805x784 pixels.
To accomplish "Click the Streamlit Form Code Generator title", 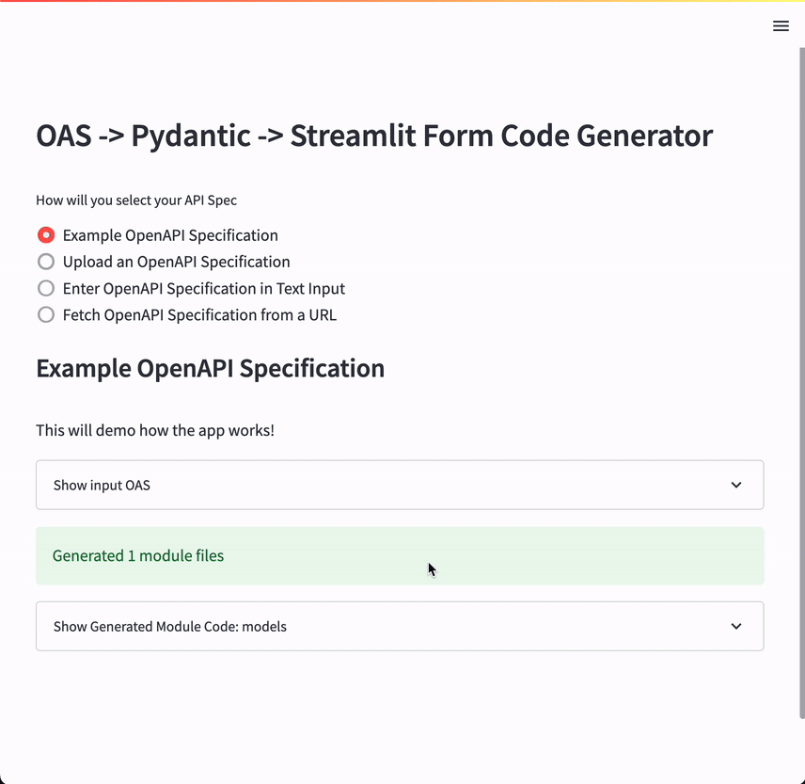I will click(374, 136).
